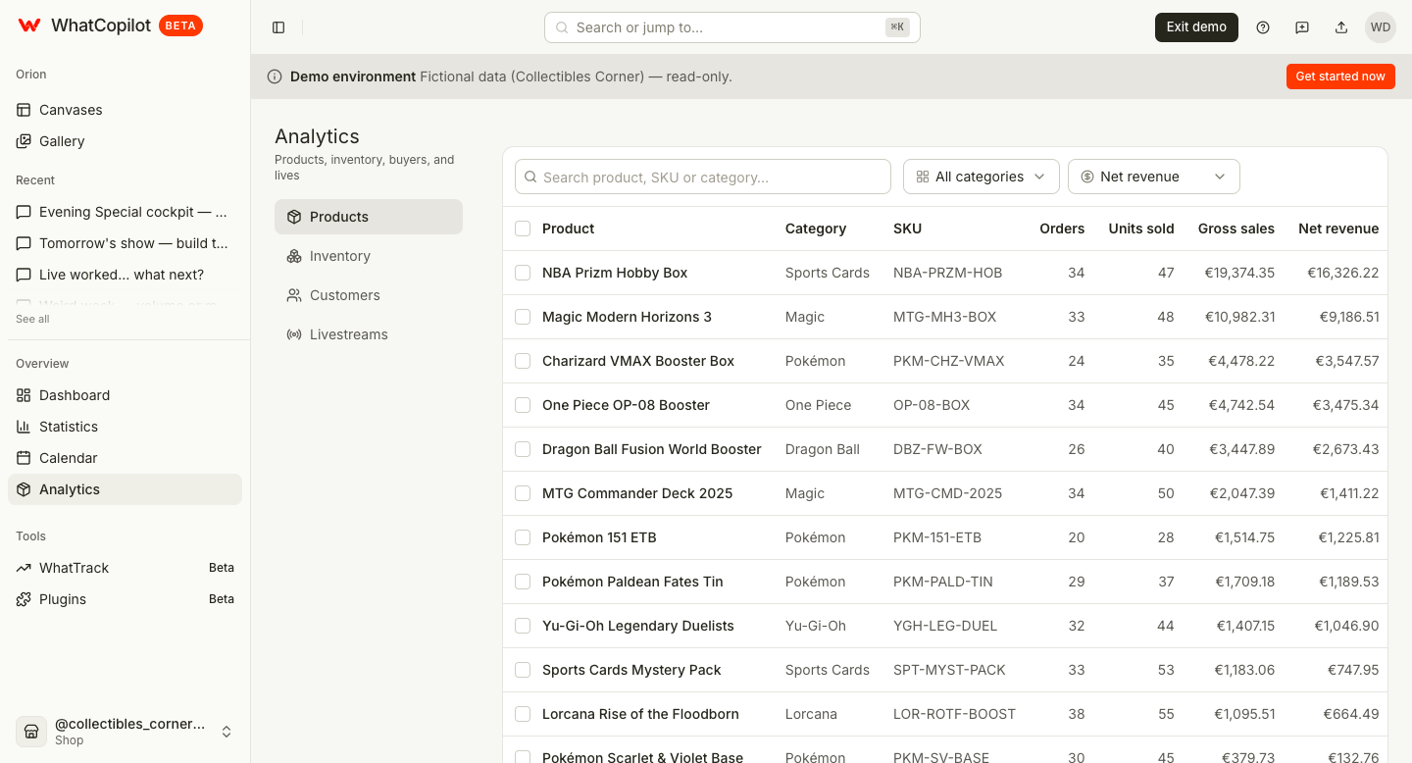1412x763 pixels.
Task: Check the MTG Commander Deck 2025 row
Action: [523, 493]
